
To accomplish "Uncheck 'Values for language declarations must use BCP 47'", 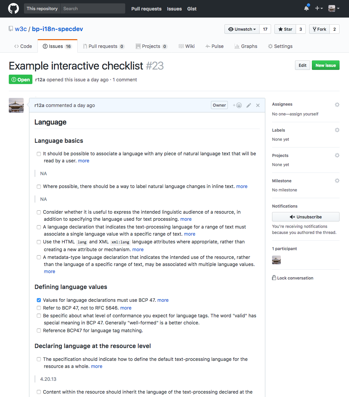I will pyautogui.click(x=39, y=300).
